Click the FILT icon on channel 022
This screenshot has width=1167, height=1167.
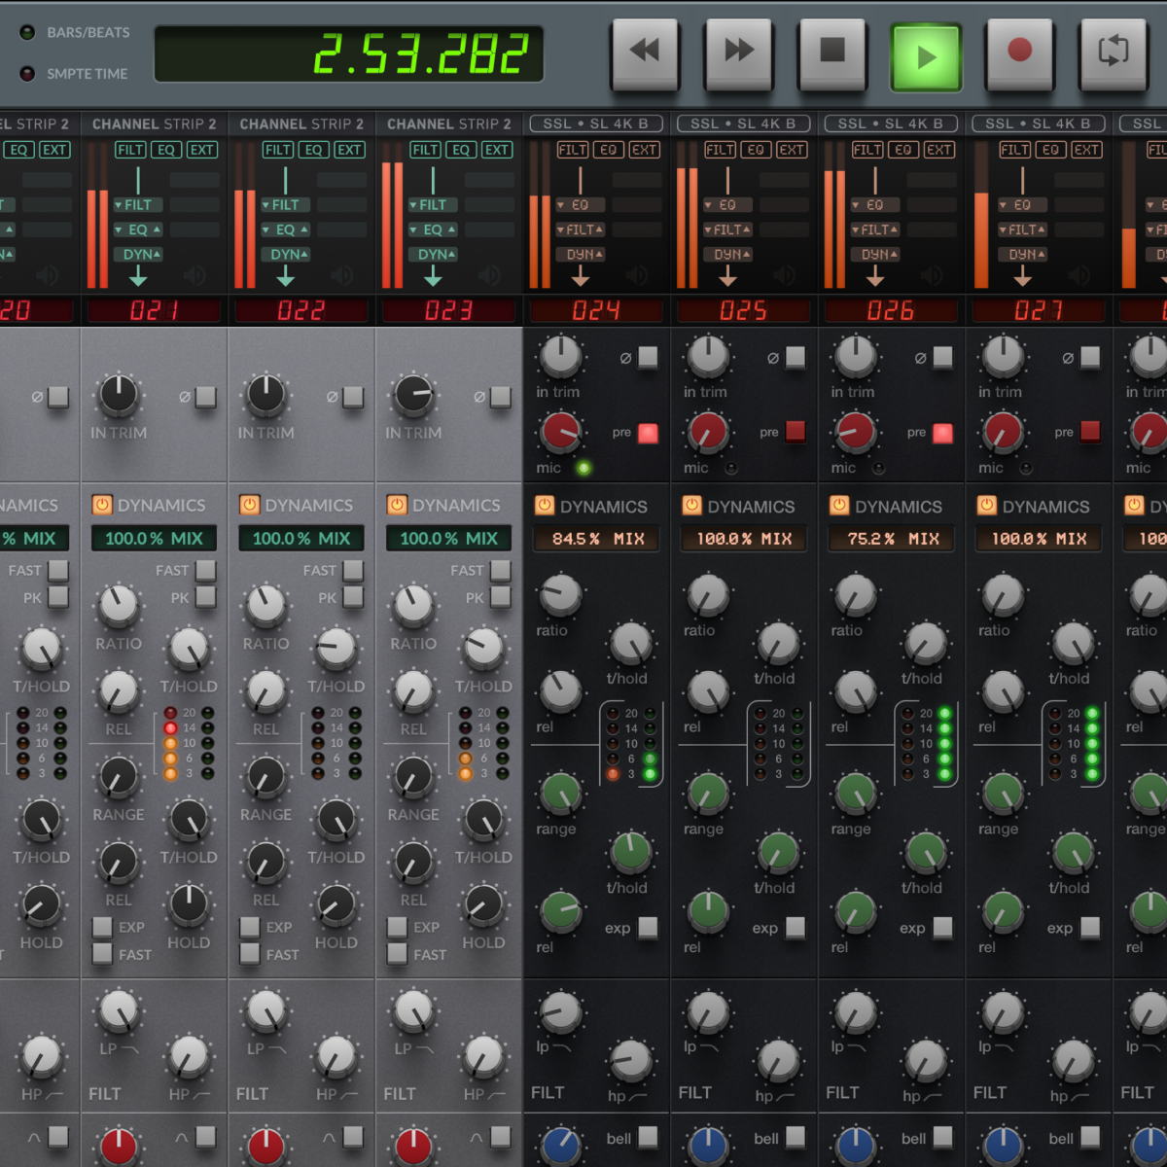point(277,150)
